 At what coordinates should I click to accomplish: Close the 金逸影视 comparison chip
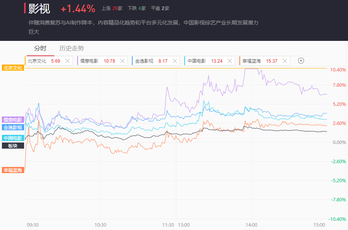[x=175, y=61]
